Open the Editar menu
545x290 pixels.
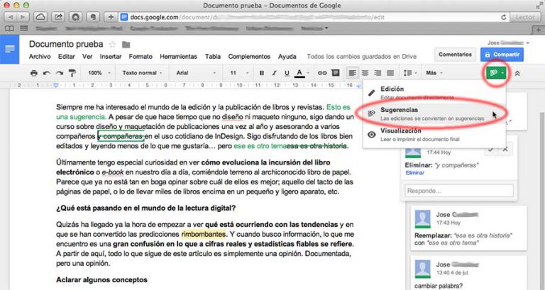[x=67, y=56]
